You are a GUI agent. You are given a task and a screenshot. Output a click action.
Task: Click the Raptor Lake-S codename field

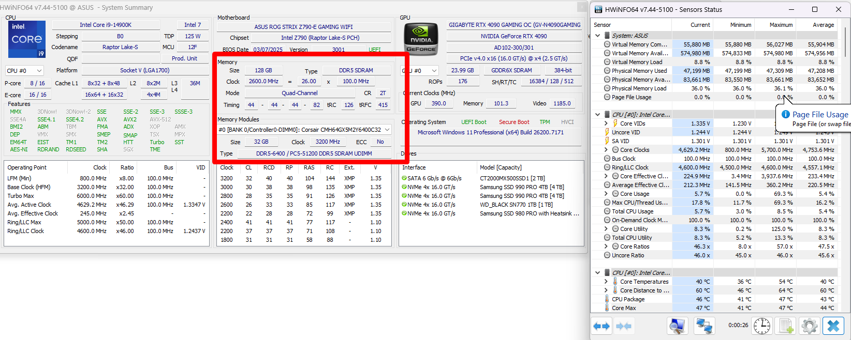(x=120, y=47)
